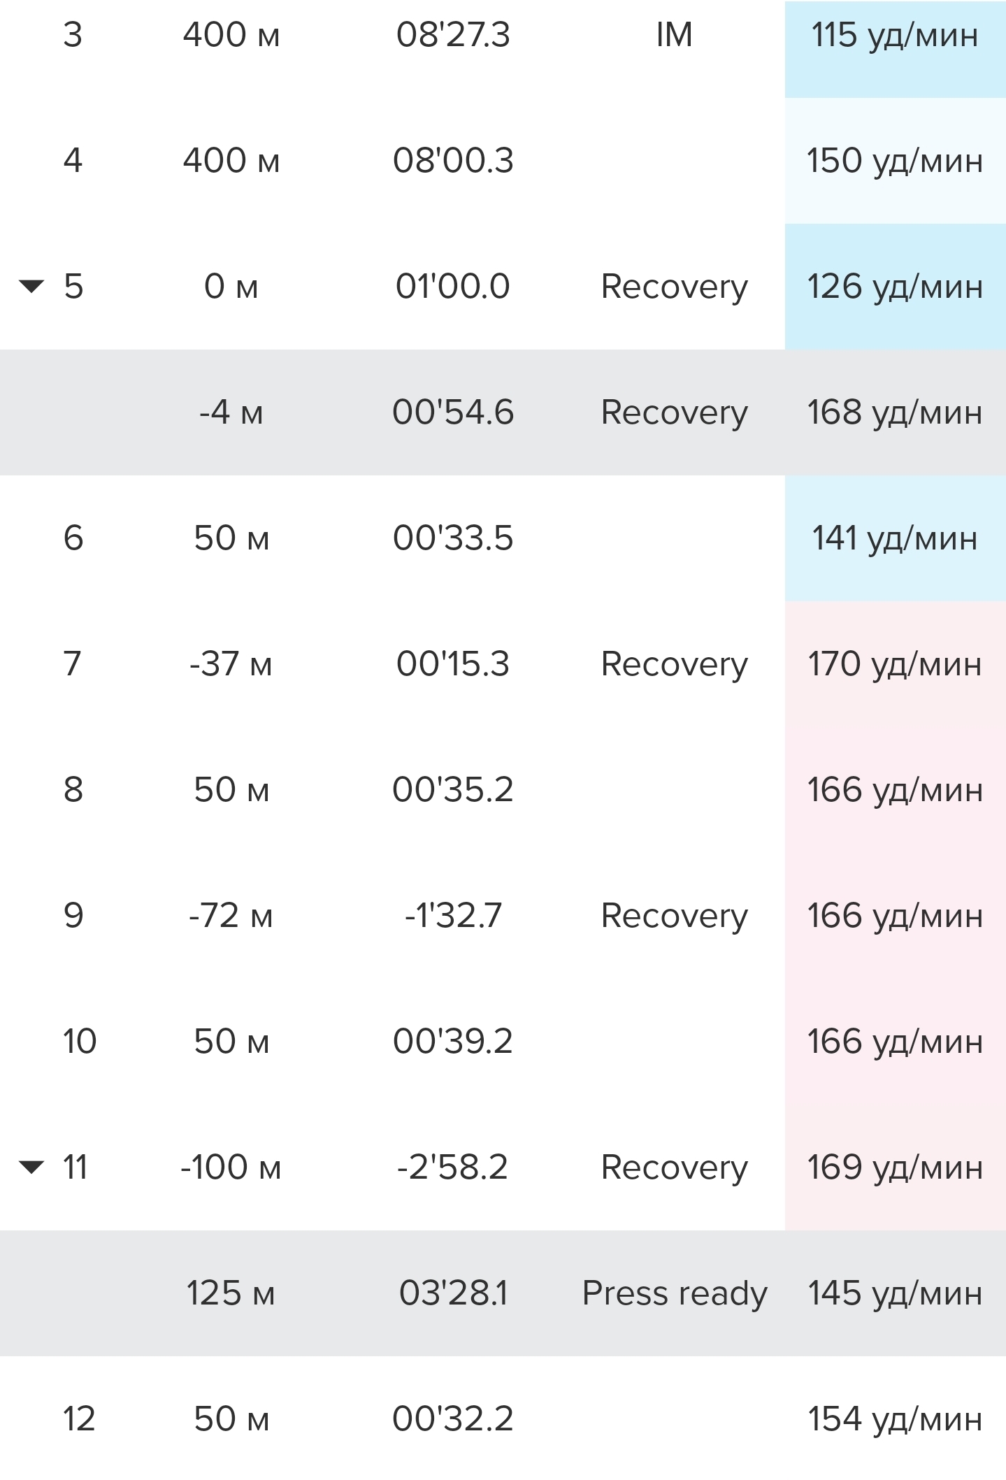The image size is (1006, 1480).
Task: Click the -37 м distance in lap 7
Action: pos(231,664)
